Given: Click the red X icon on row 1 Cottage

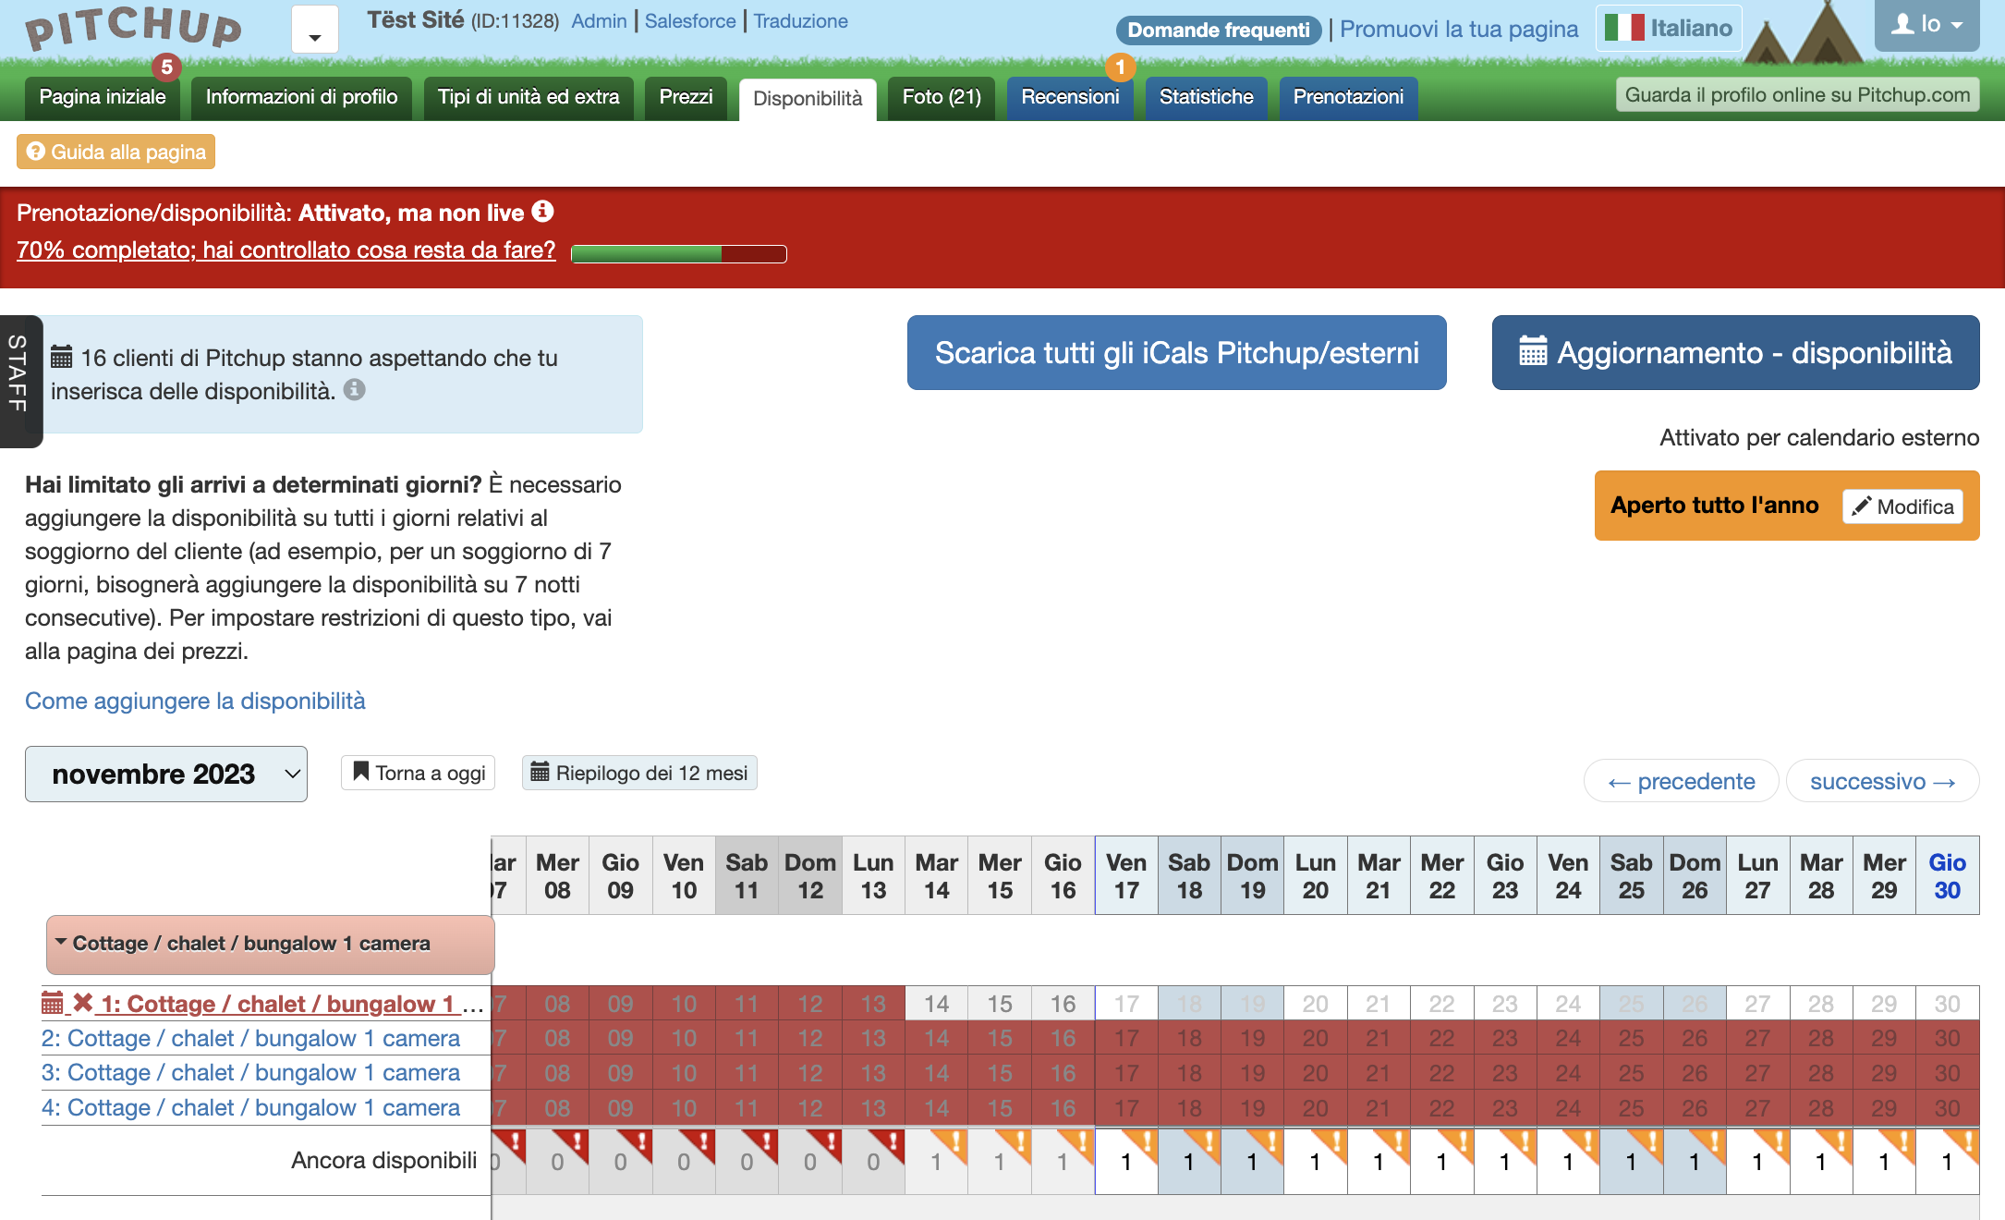Looking at the screenshot, I should pyautogui.click(x=83, y=1003).
